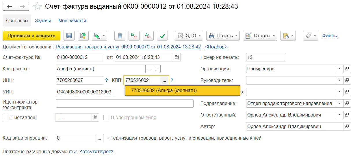Switch to the Задачи tab
353x156 pixels.
43,21
